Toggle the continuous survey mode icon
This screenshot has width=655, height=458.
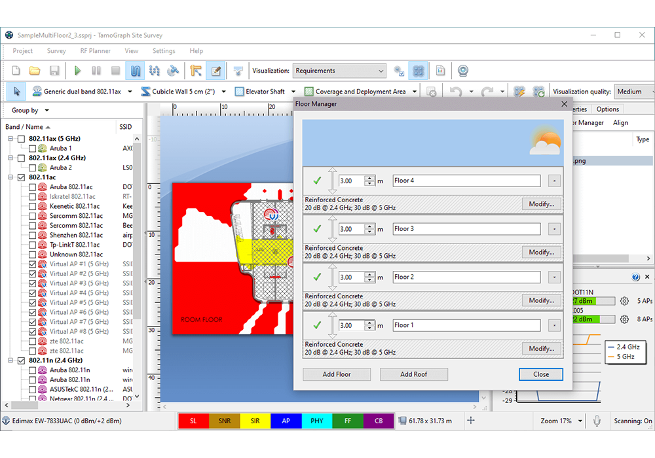click(136, 71)
